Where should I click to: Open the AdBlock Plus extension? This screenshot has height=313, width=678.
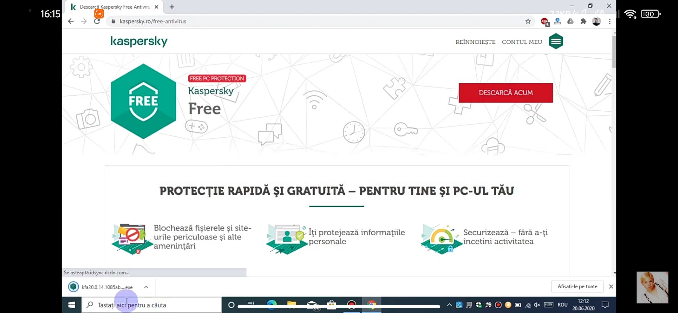[x=545, y=21]
